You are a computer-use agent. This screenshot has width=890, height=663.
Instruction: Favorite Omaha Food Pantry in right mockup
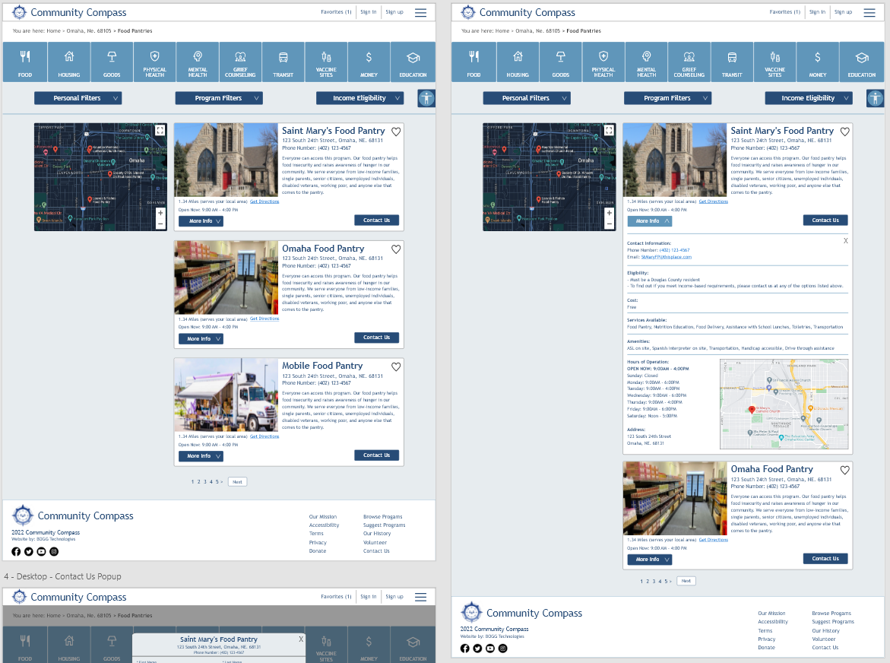point(845,470)
